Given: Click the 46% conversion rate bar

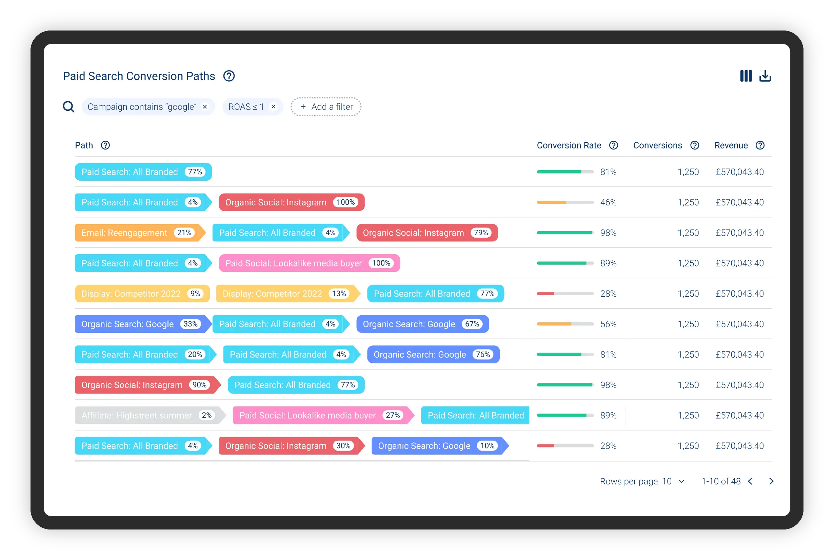Looking at the screenshot, I should coord(565,202).
